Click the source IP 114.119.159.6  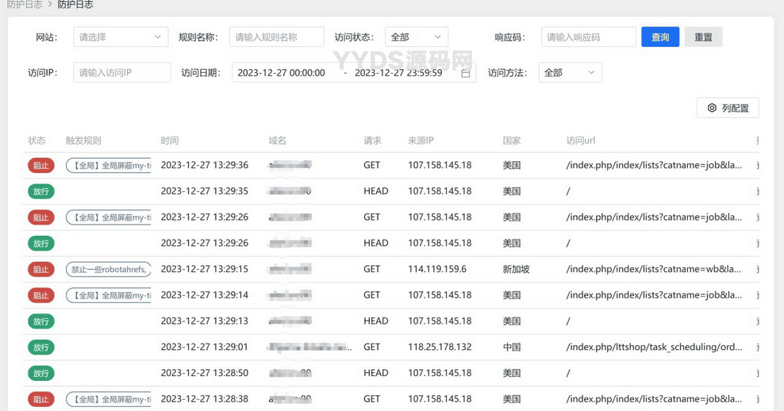437,269
